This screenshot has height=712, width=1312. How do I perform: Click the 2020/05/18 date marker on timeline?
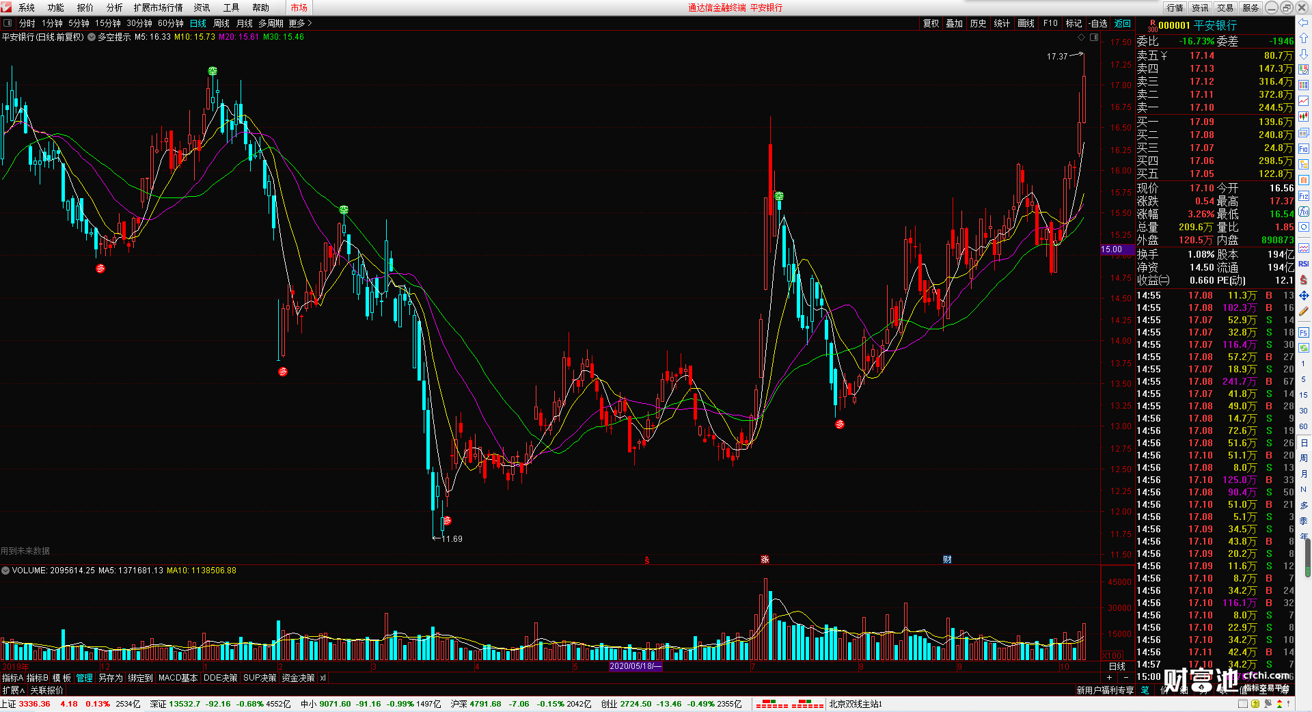635,666
